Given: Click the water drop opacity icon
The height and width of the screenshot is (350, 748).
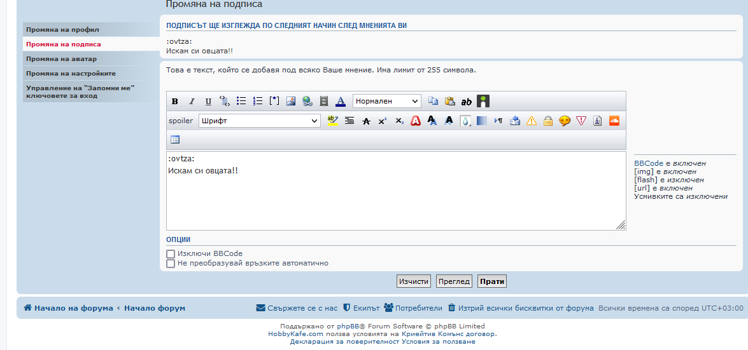Looking at the screenshot, I should (465, 121).
